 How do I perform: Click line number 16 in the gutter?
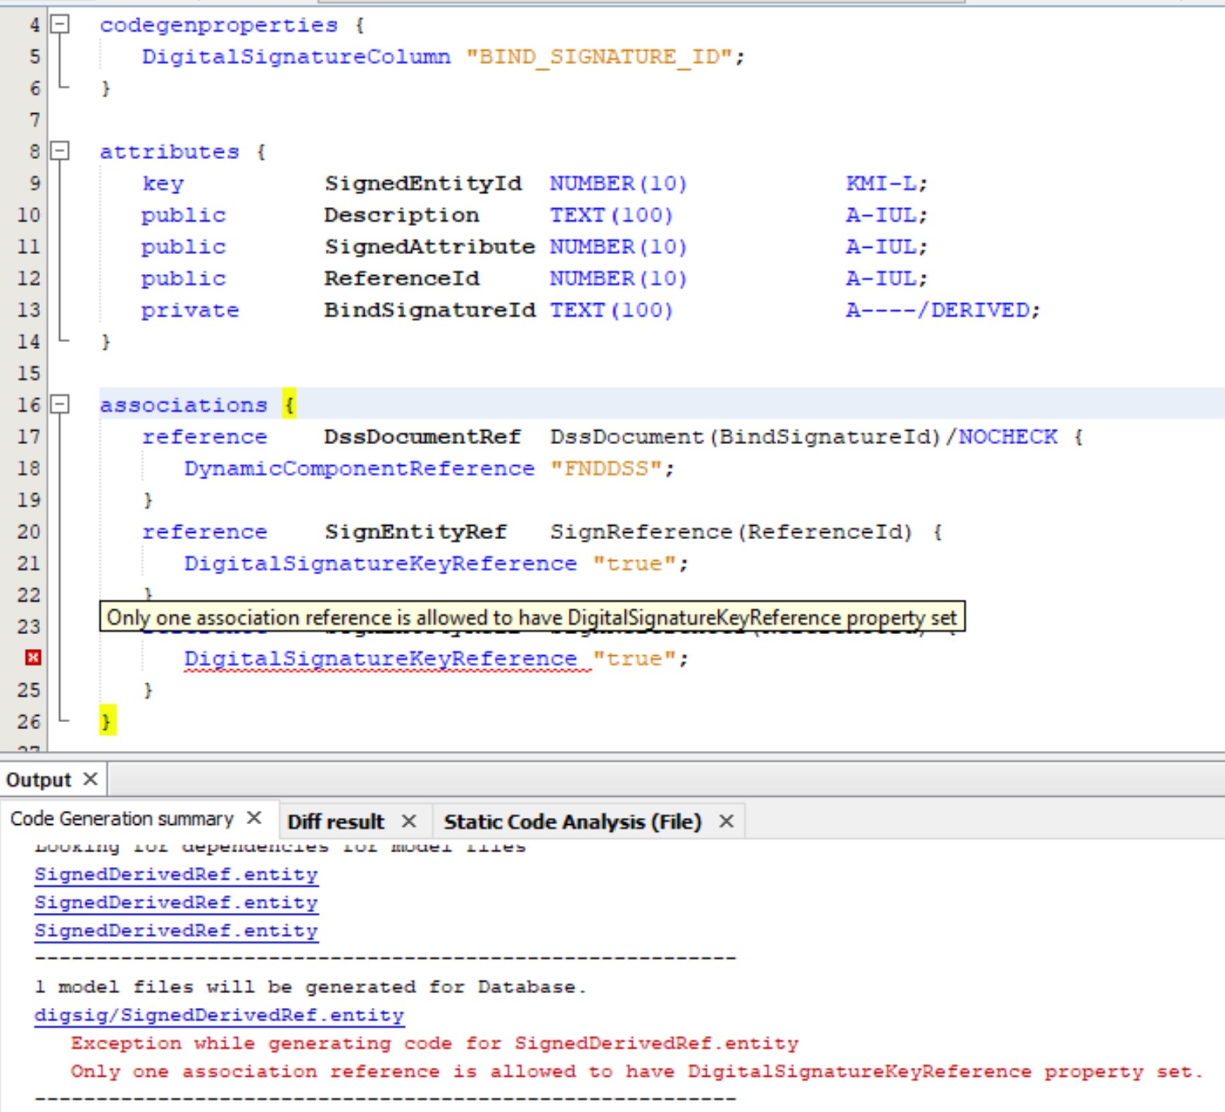[x=28, y=405]
